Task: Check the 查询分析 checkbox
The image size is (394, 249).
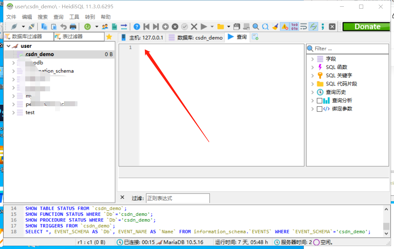Action: coord(319,101)
